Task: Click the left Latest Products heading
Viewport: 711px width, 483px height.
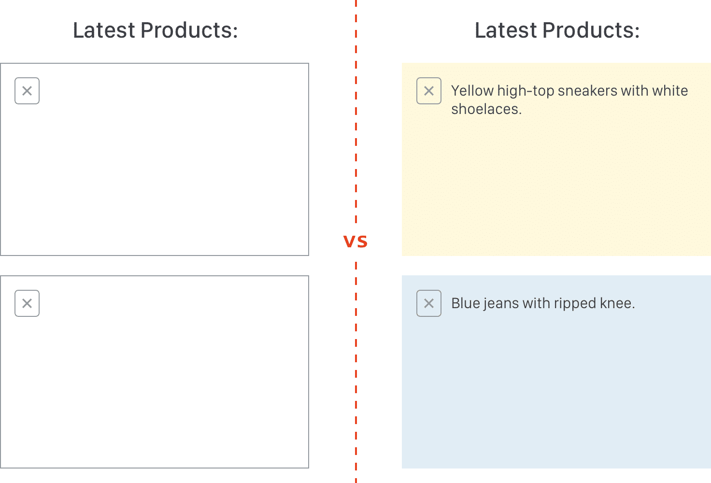Action: [x=155, y=30]
